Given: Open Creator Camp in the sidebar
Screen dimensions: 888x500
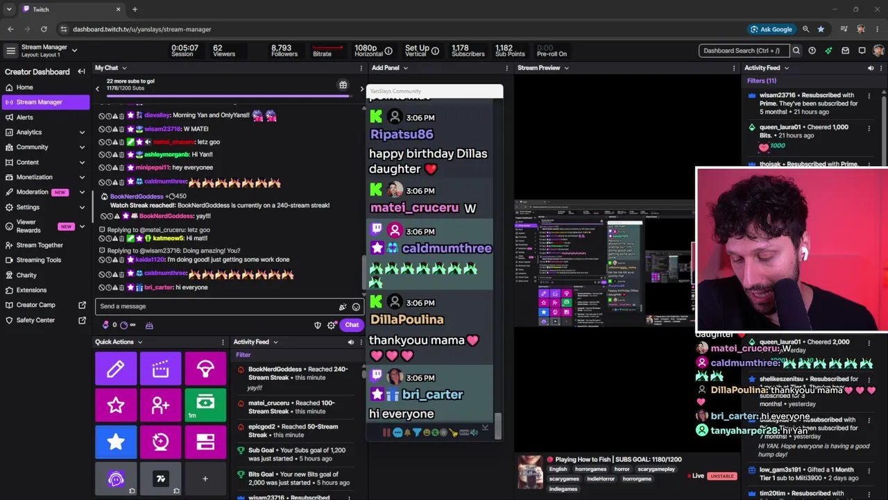Looking at the screenshot, I should [45, 305].
